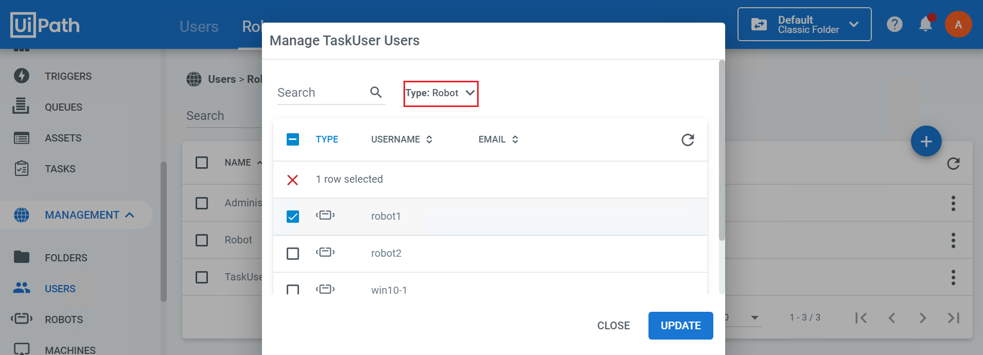The width and height of the screenshot is (983, 355).
Task: Focus the background page Search field
Action: pos(224,116)
